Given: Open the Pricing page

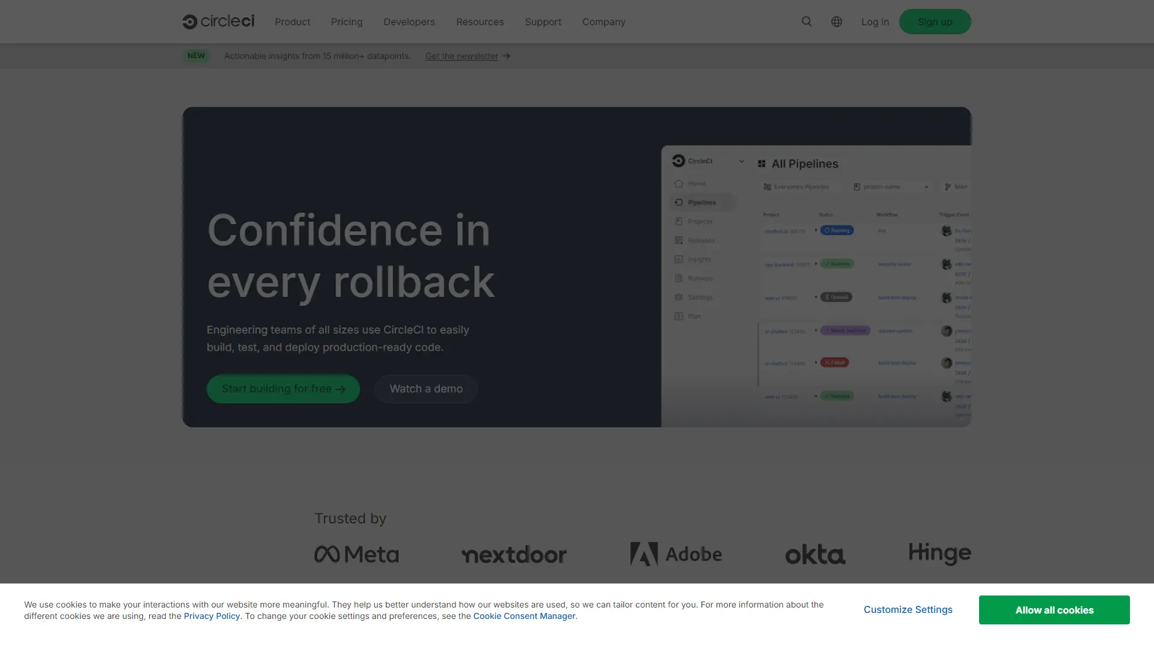Looking at the screenshot, I should (x=347, y=22).
